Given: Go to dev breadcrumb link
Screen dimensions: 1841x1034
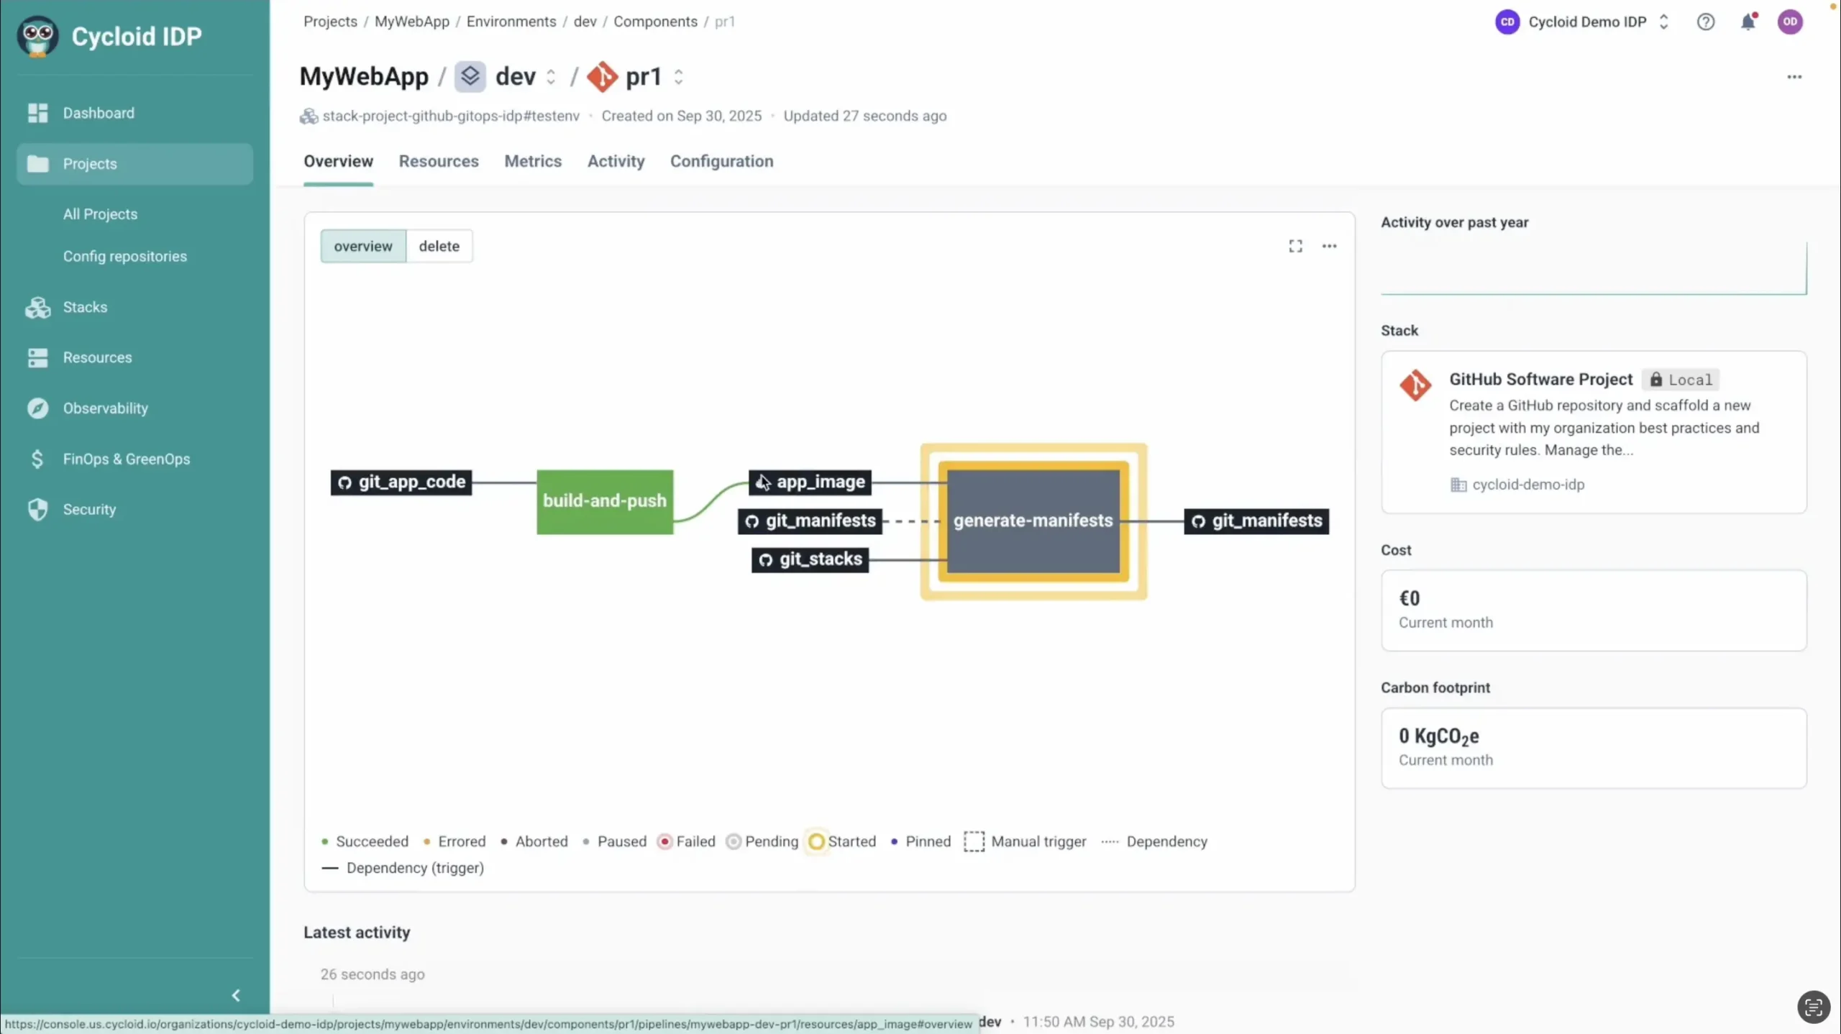Looking at the screenshot, I should tap(585, 22).
